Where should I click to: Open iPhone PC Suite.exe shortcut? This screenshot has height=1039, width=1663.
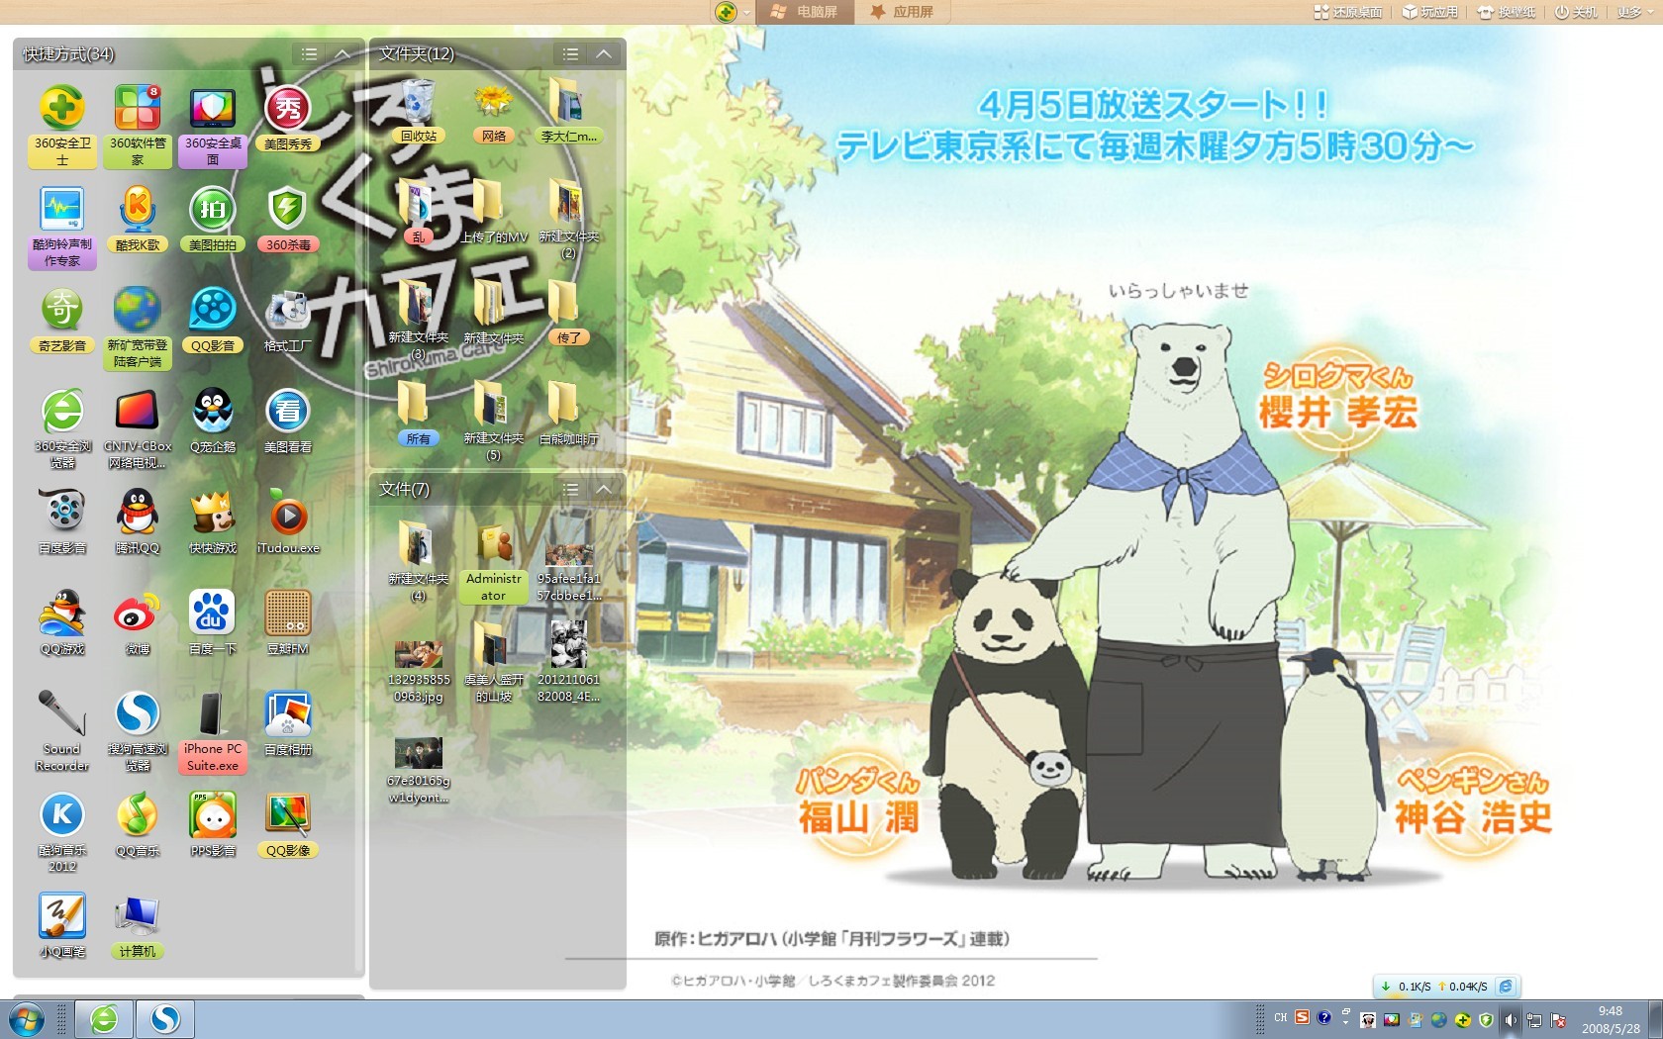tap(213, 730)
